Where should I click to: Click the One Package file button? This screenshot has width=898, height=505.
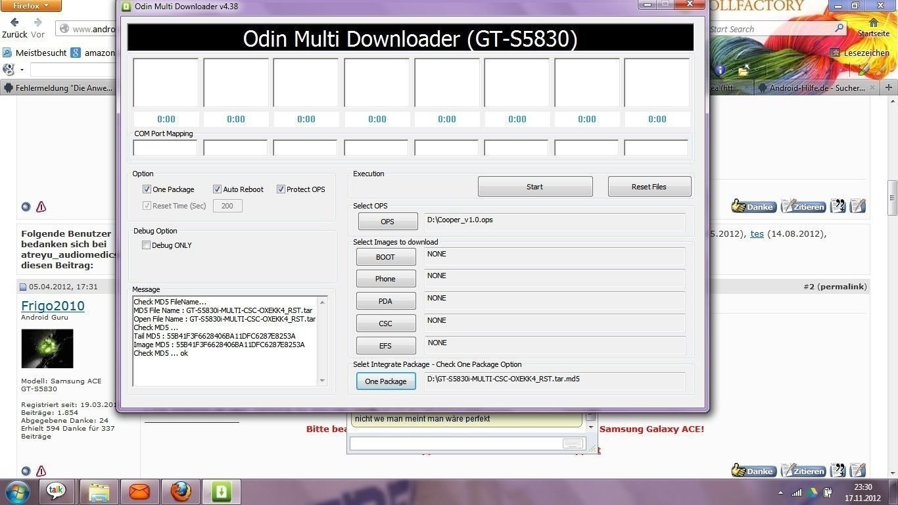(386, 381)
